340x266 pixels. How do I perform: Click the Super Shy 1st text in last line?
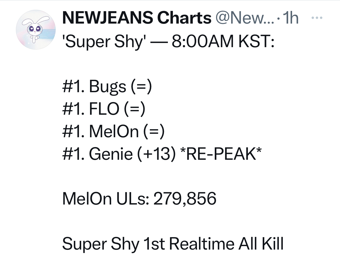tap(114, 243)
